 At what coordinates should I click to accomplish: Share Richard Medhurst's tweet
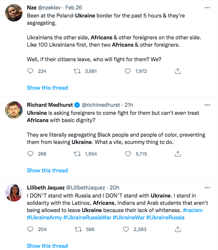click(178, 154)
